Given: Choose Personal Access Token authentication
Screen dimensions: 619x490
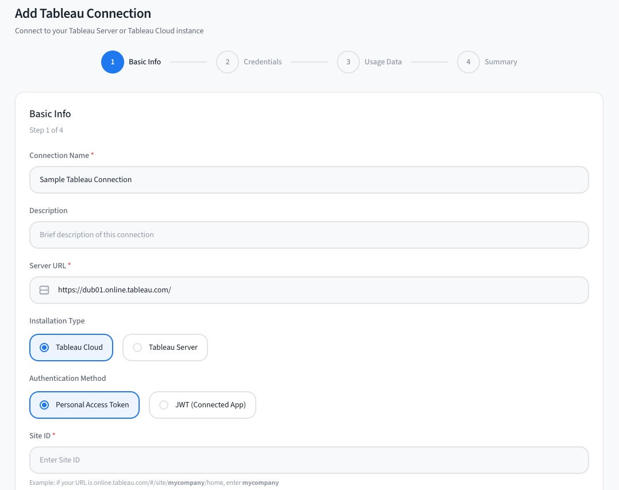Looking at the screenshot, I should (x=84, y=405).
